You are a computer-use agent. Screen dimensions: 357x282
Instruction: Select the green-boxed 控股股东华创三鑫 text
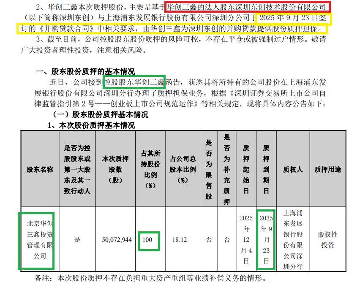coord(134,81)
